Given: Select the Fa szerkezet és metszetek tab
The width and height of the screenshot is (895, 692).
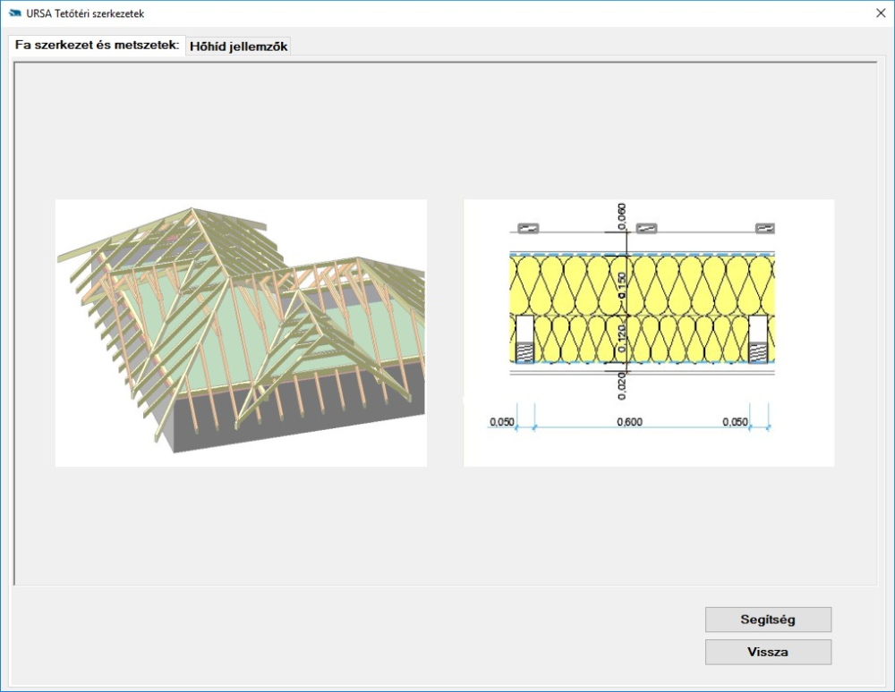Looking at the screenshot, I should pos(97,45).
